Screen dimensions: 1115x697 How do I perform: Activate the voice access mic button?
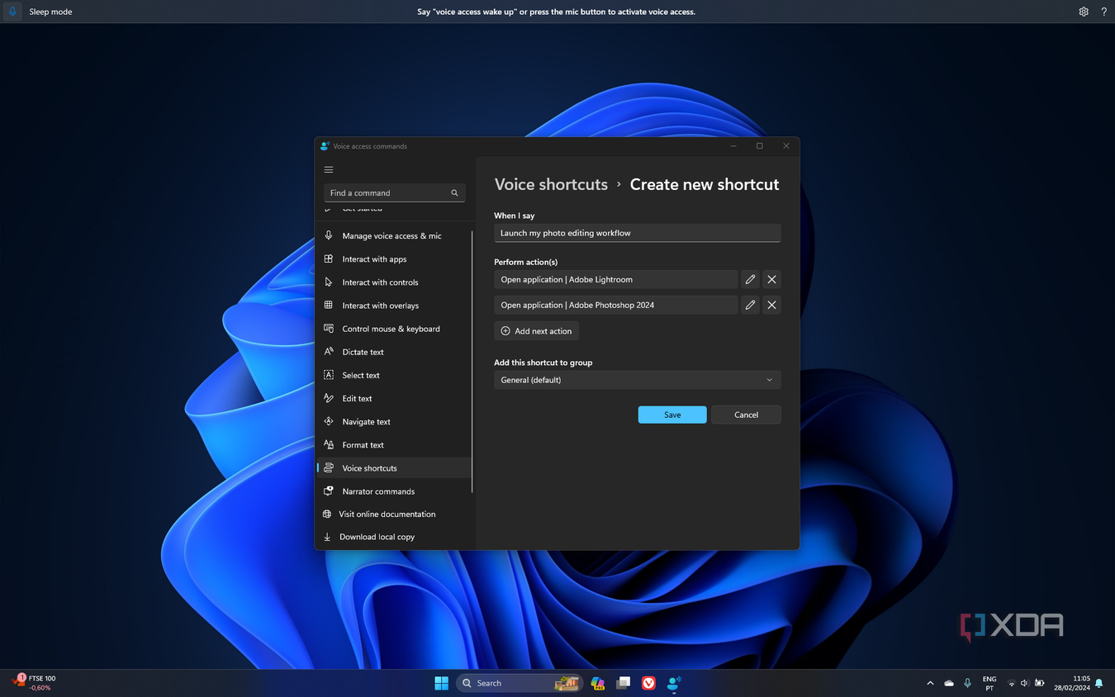pyautogui.click(x=12, y=12)
